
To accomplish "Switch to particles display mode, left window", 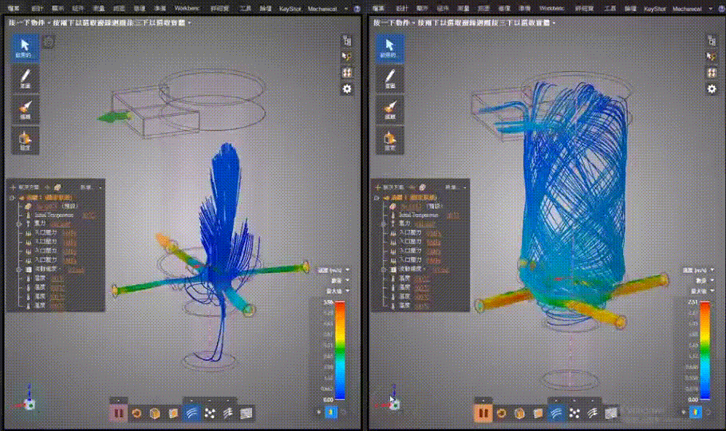I will click(210, 413).
